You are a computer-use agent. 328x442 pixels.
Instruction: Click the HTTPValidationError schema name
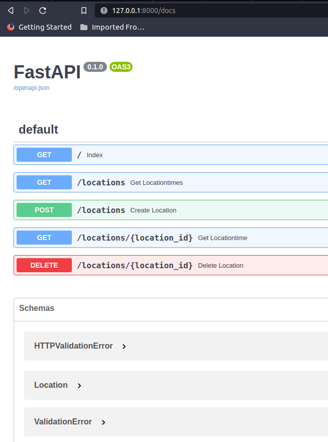tap(73, 346)
